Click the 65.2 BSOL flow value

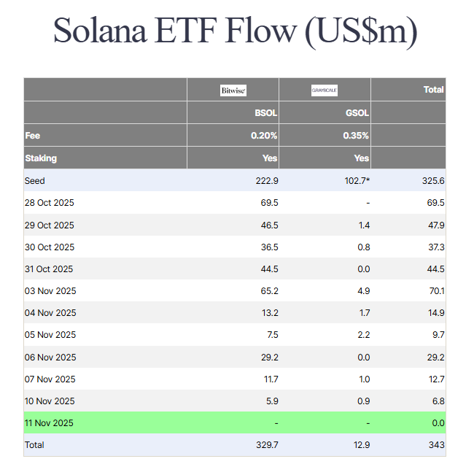268,291
